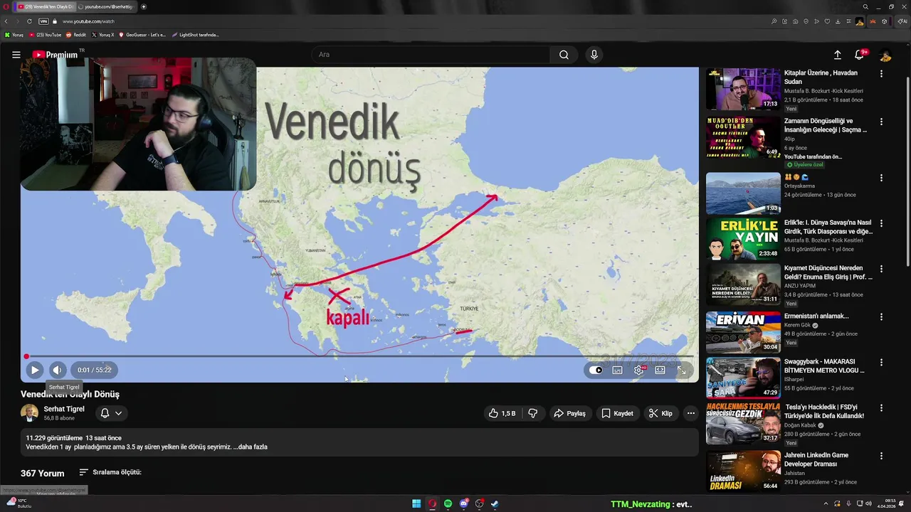Open Spotify from the taskbar
This screenshot has width=911, height=512.
448,504
